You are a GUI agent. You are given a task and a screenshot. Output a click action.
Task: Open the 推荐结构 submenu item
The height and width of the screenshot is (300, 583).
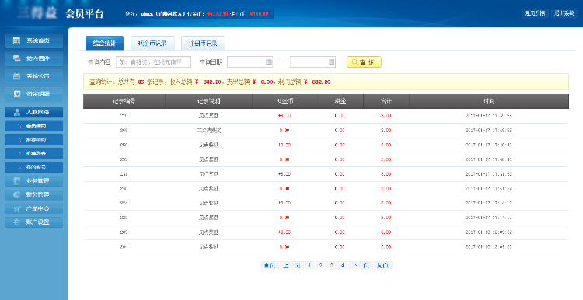coord(34,140)
